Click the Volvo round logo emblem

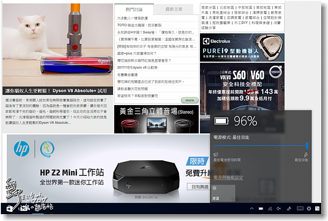pos(275,72)
